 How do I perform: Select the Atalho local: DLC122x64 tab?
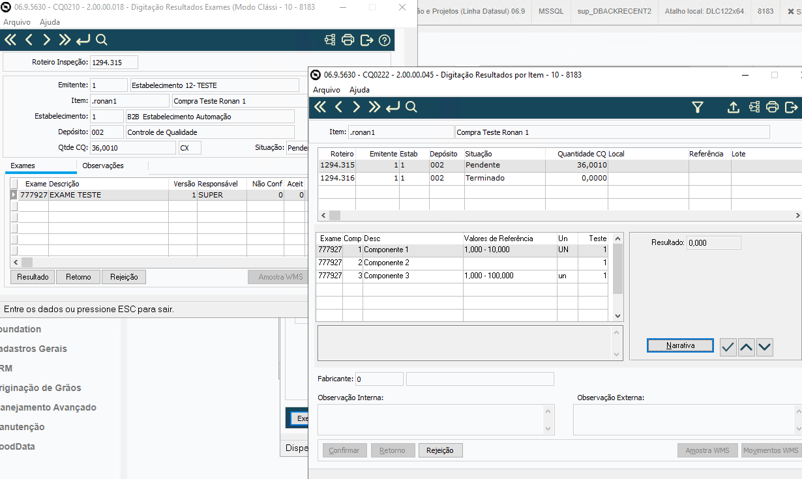(704, 11)
